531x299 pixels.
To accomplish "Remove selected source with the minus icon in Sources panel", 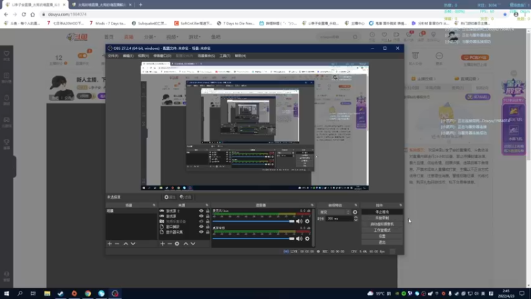I will pyautogui.click(x=170, y=244).
